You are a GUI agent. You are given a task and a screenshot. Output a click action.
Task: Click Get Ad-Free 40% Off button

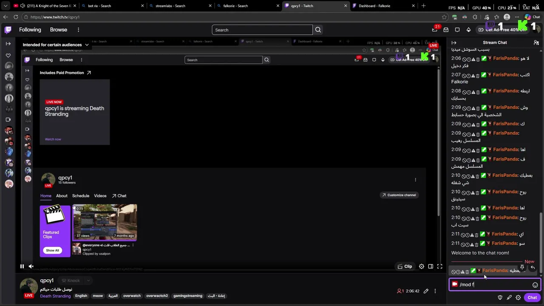501,30
